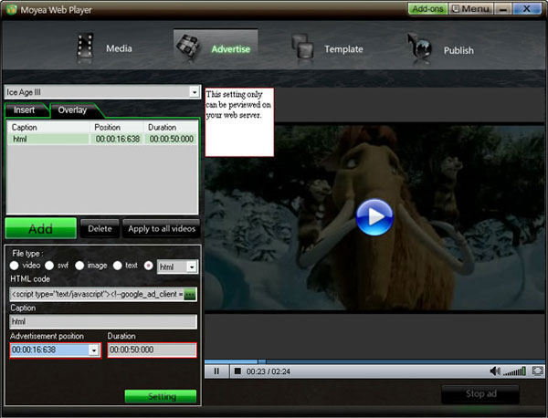Click the Caption input field
Viewport: 548px width, 418px height.
[x=103, y=321]
